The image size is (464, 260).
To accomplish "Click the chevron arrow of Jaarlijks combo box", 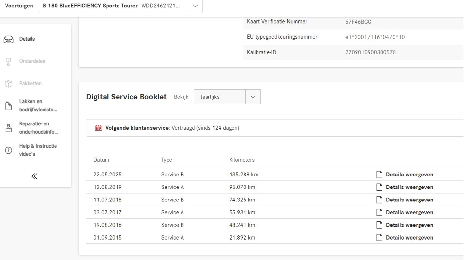I will tap(253, 97).
